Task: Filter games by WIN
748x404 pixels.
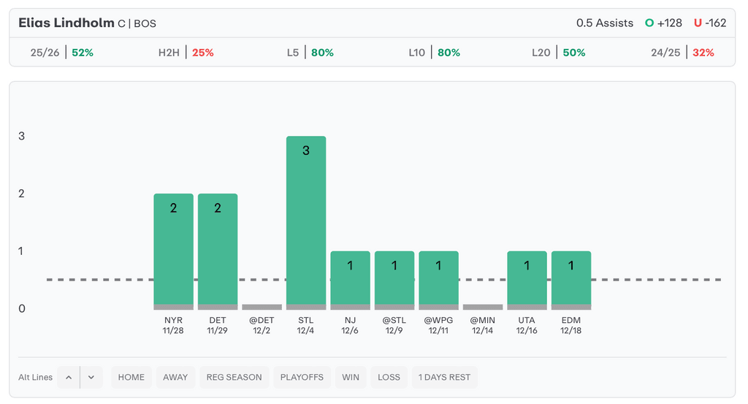Action: coord(351,377)
